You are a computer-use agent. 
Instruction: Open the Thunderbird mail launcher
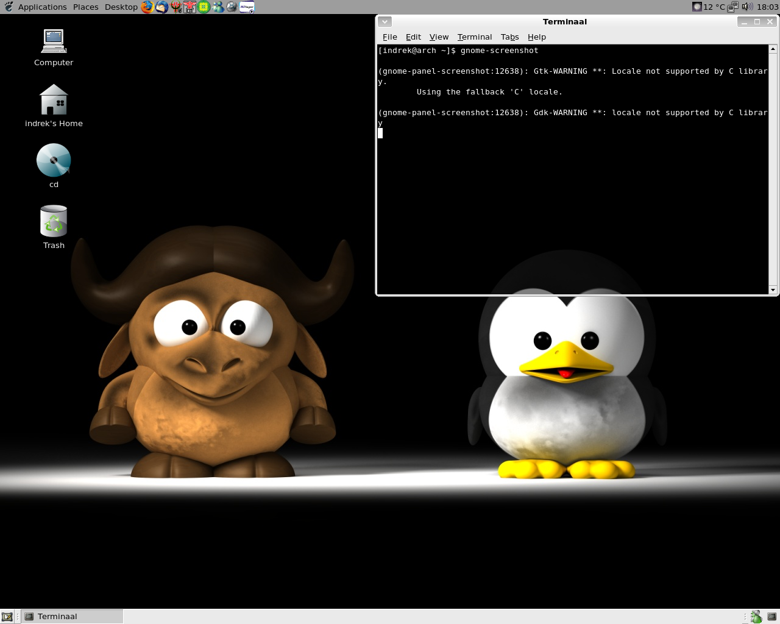[161, 7]
